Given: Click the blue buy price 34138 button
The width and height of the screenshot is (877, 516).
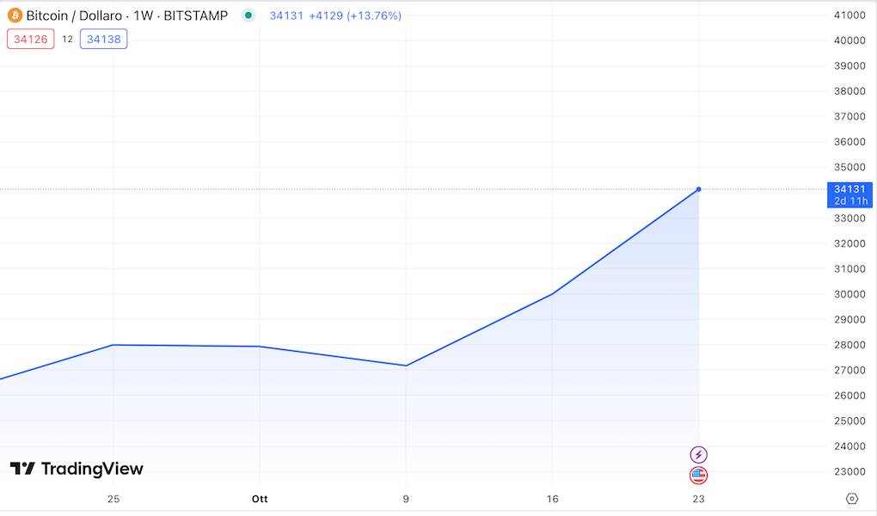Looking at the screenshot, I should click(x=103, y=40).
